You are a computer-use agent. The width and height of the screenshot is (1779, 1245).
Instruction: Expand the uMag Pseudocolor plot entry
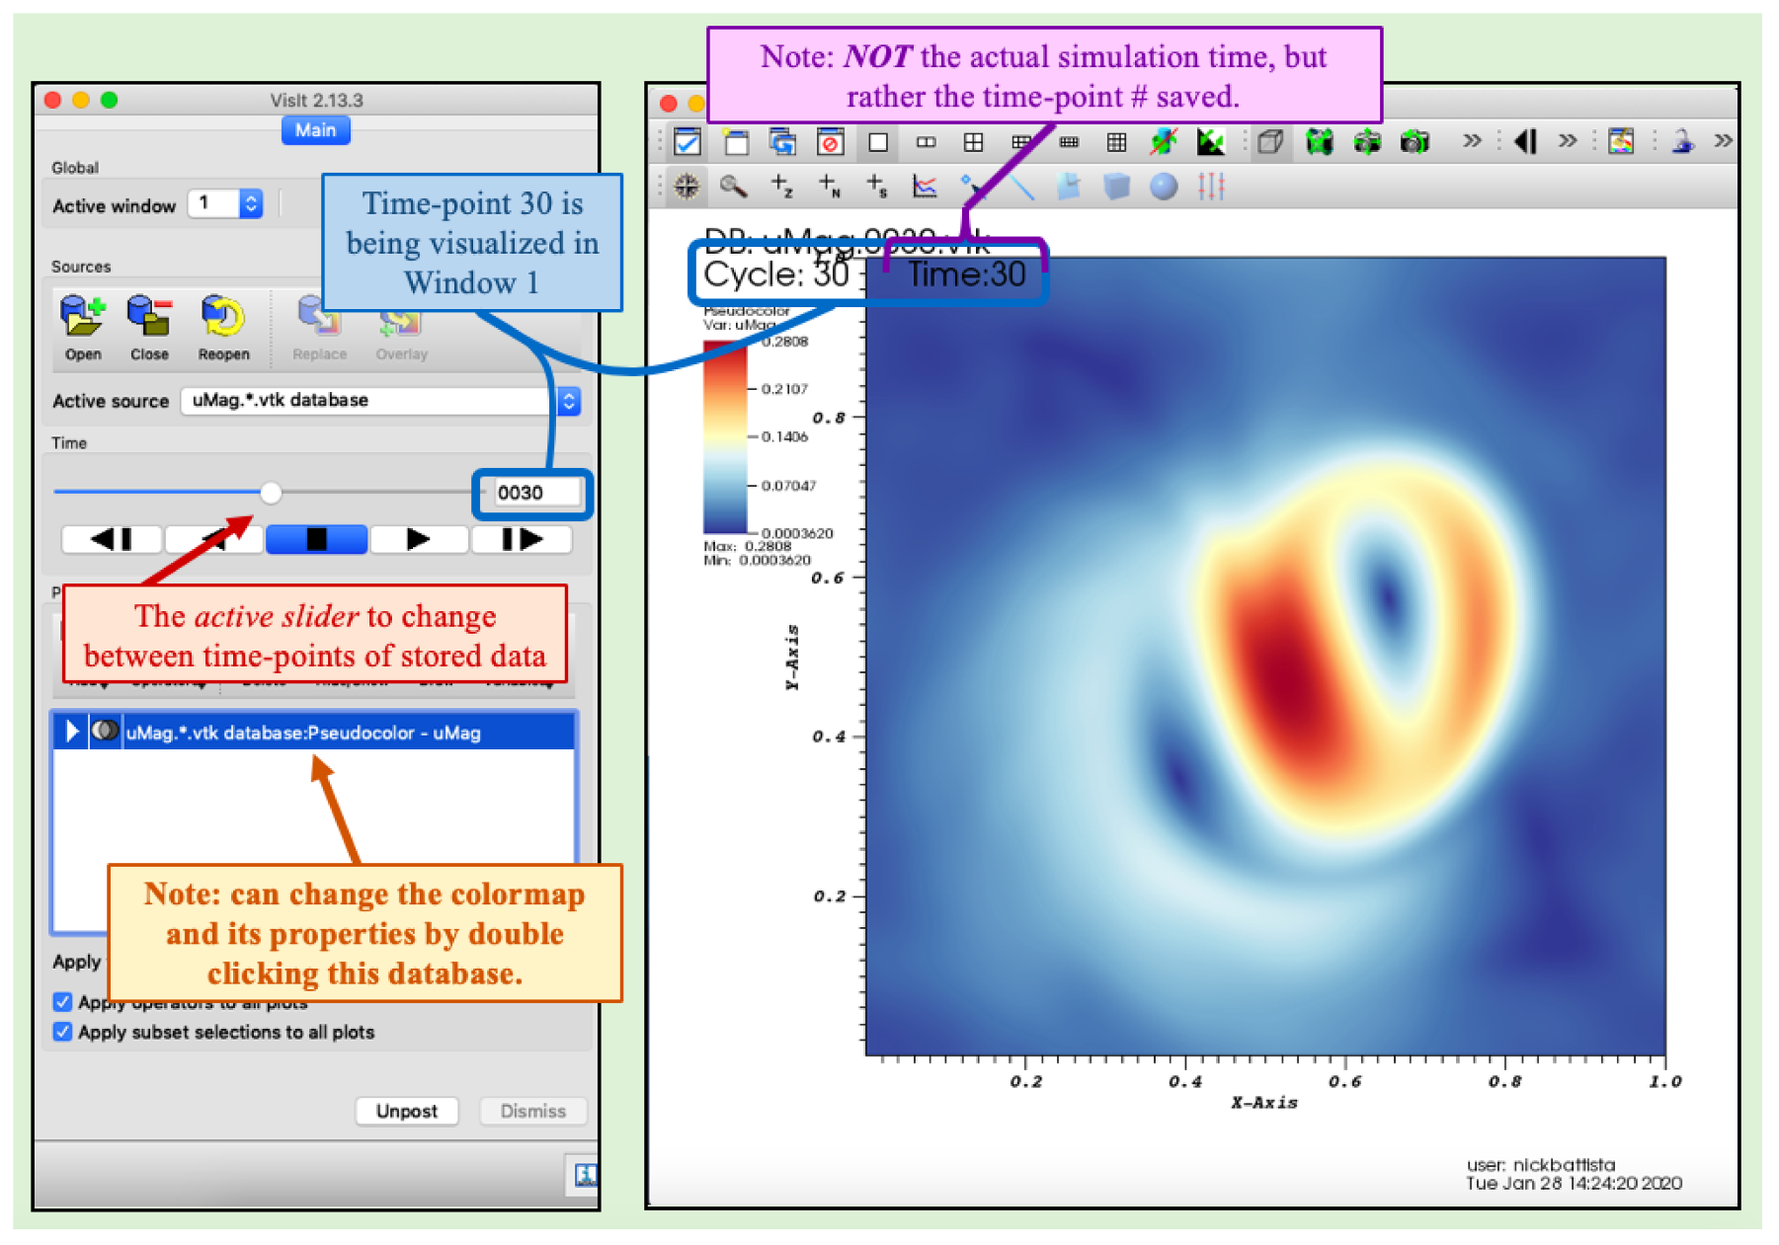click(x=71, y=732)
